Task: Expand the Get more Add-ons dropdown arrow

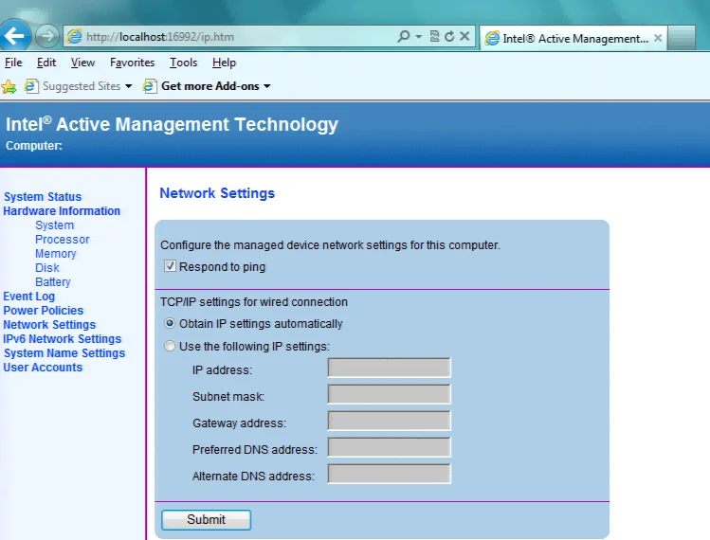Action: point(266,86)
